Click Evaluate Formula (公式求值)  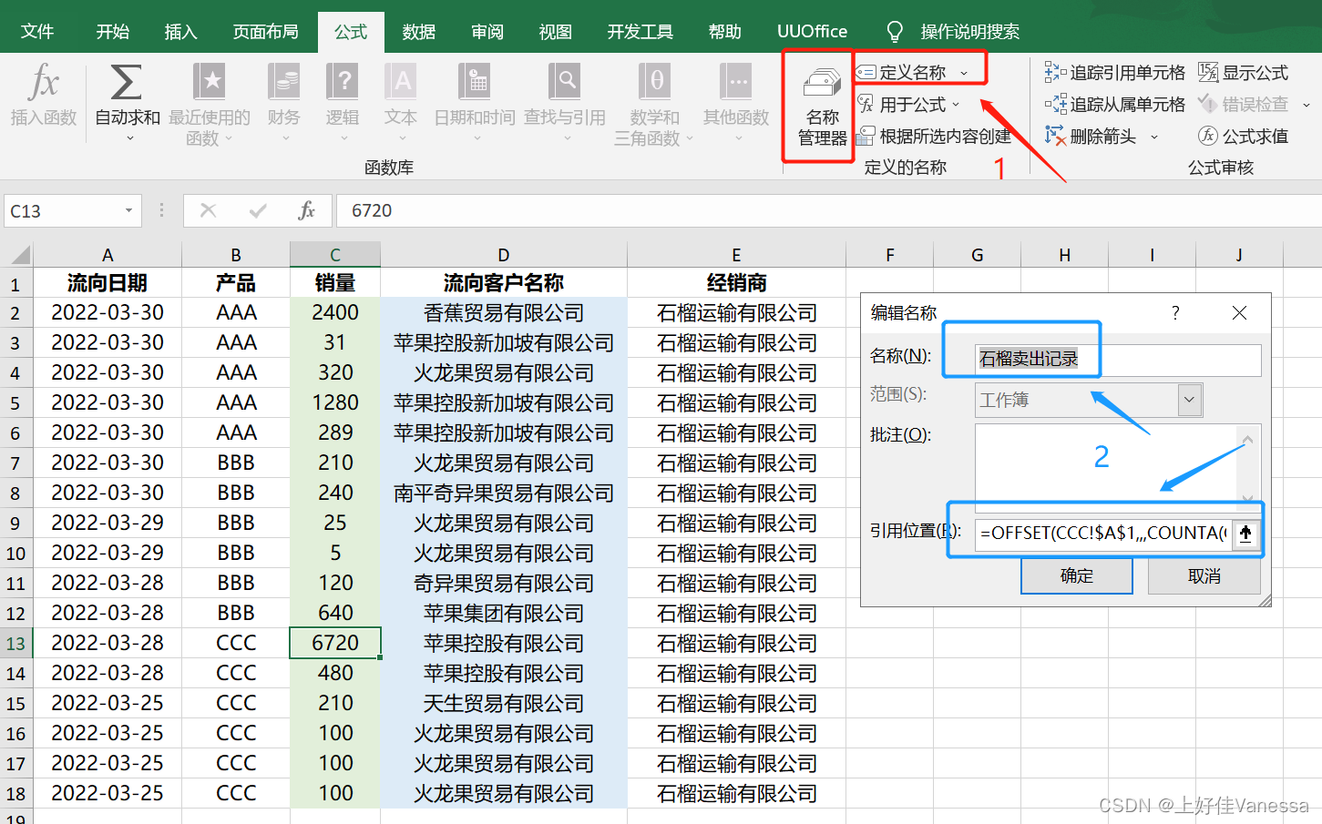click(x=1243, y=137)
